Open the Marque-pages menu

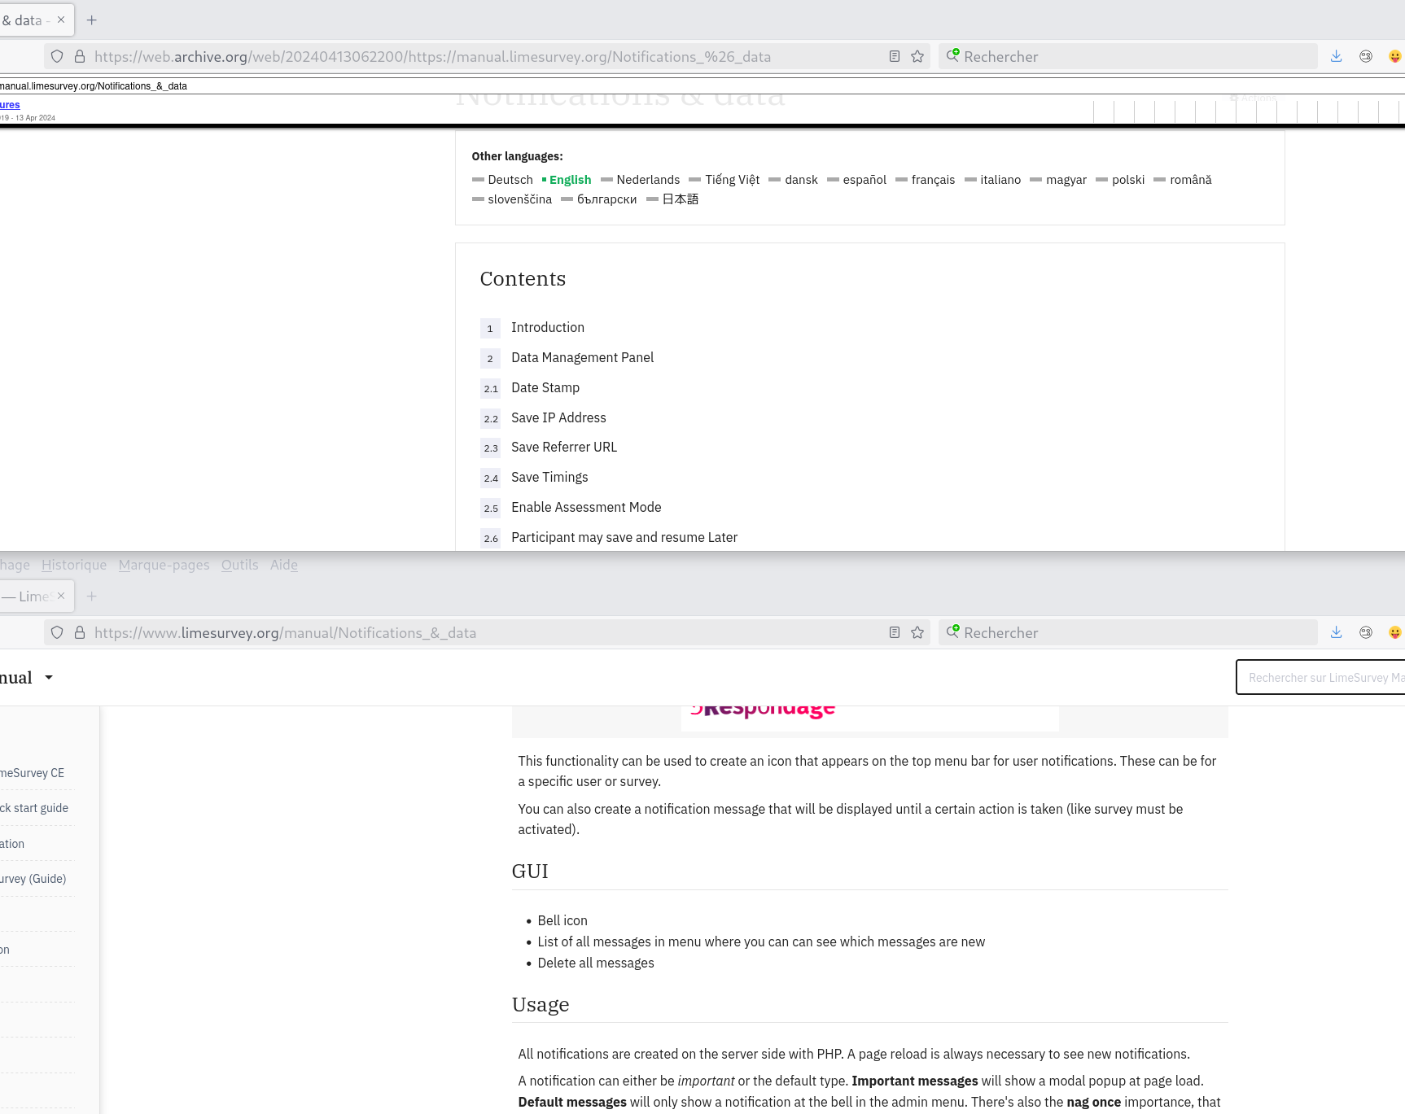coord(164,565)
